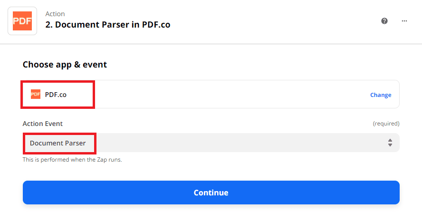Click the large PDF.co logo in header
The width and height of the screenshot is (422, 212).
(22, 21)
